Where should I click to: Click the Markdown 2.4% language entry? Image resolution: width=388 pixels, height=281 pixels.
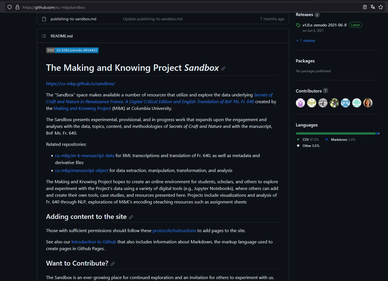click(x=340, y=140)
